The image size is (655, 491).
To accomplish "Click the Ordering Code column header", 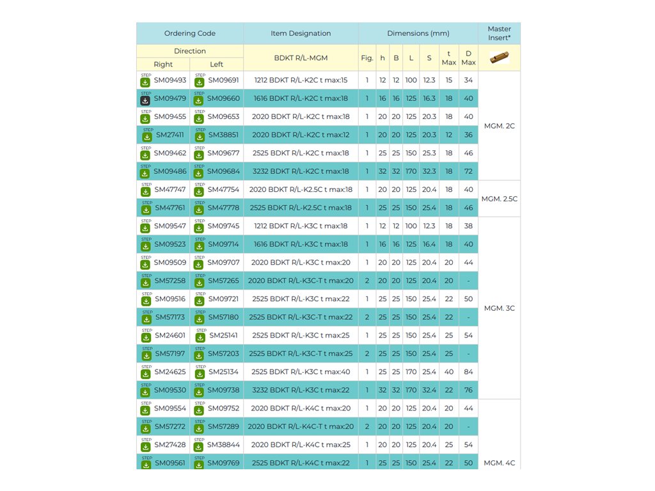I will point(190,33).
